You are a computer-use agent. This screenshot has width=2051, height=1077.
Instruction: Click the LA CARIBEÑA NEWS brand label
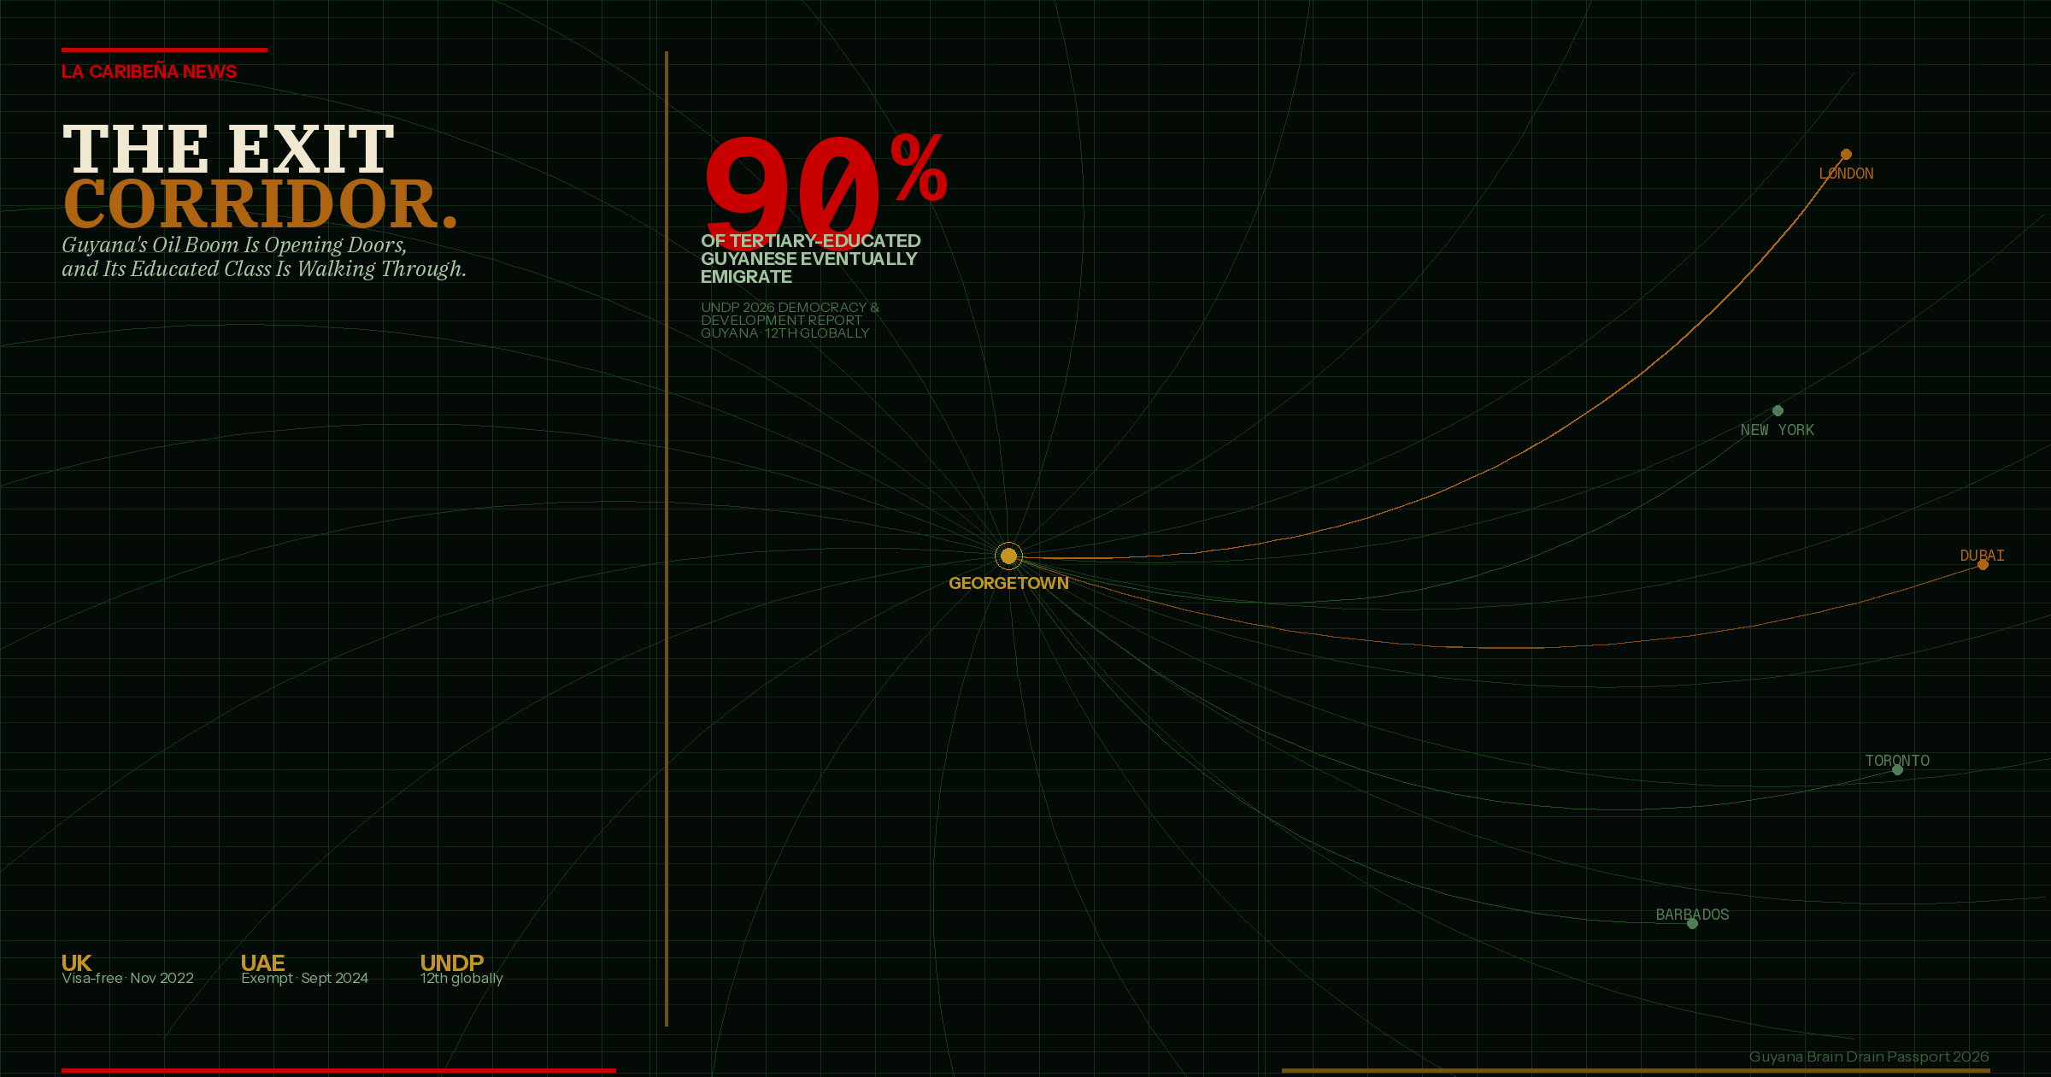pos(149,72)
